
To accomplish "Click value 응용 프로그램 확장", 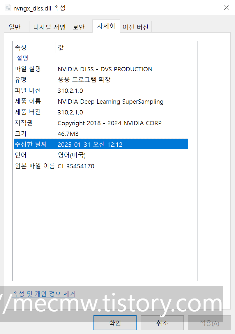I will tap(84, 80).
